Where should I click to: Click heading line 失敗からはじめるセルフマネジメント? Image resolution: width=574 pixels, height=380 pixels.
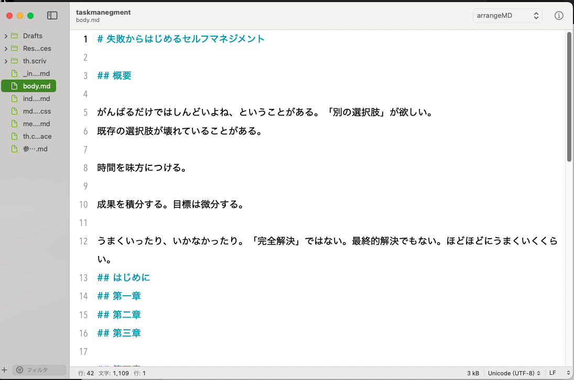(181, 39)
